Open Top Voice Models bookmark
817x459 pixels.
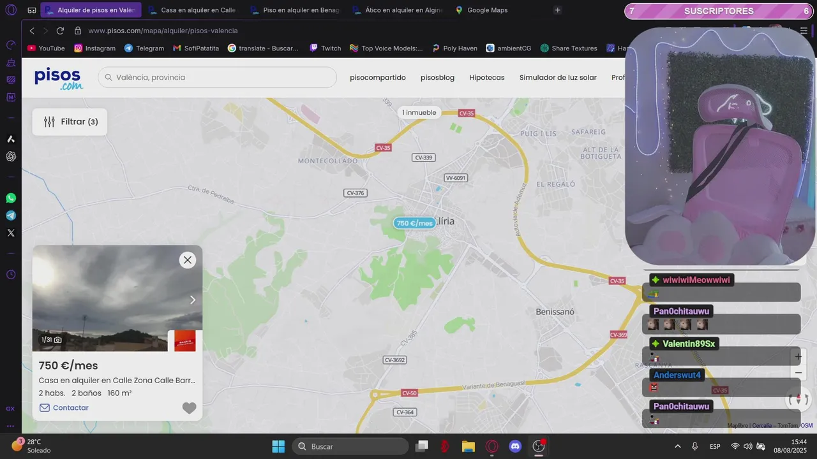[386, 48]
